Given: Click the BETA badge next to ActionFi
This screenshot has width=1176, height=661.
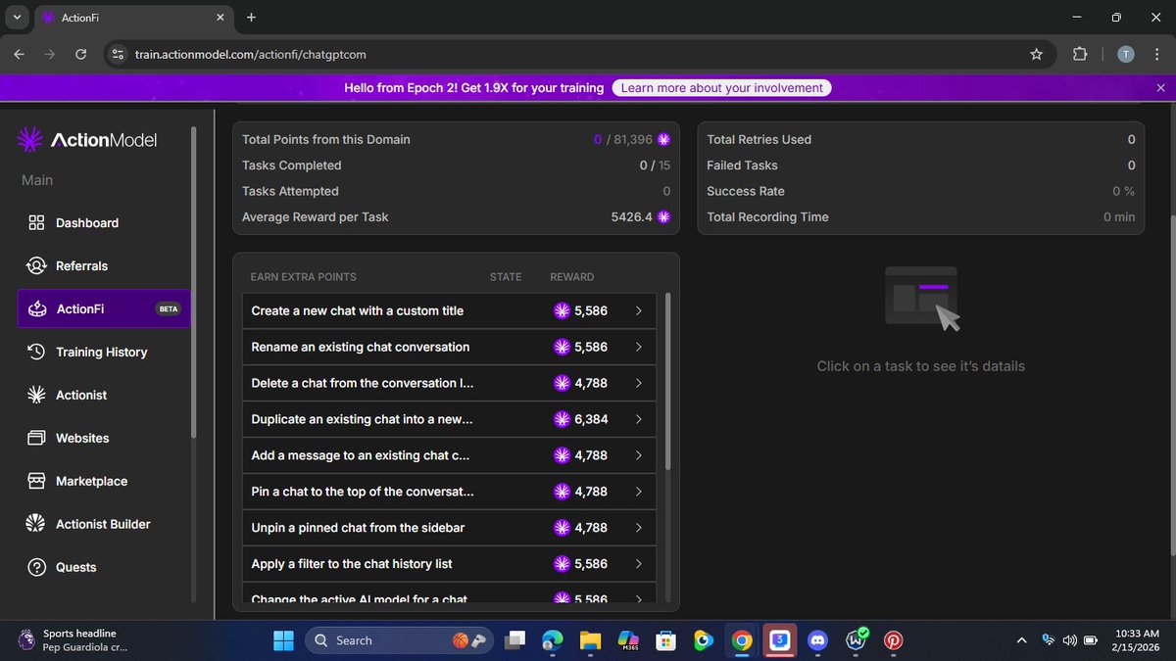Looking at the screenshot, I should click(169, 308).
